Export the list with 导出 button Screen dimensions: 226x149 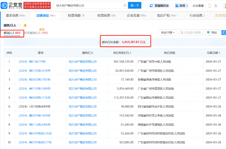212,33
